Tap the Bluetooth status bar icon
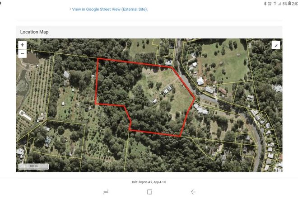The image size is (298, 199). (x=265, y=4)
